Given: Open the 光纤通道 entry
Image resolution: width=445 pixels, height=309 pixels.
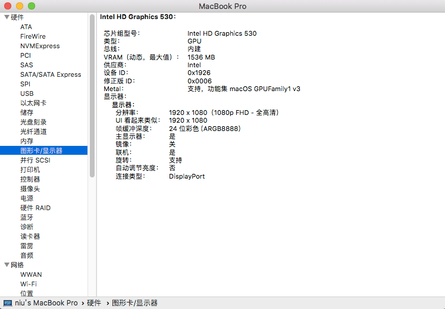Looking at the screenshot, I should 33,132.
